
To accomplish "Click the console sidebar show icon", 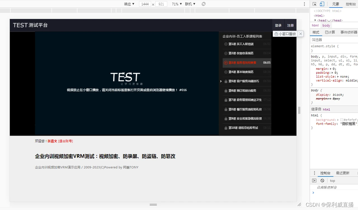I will (314, 181).
